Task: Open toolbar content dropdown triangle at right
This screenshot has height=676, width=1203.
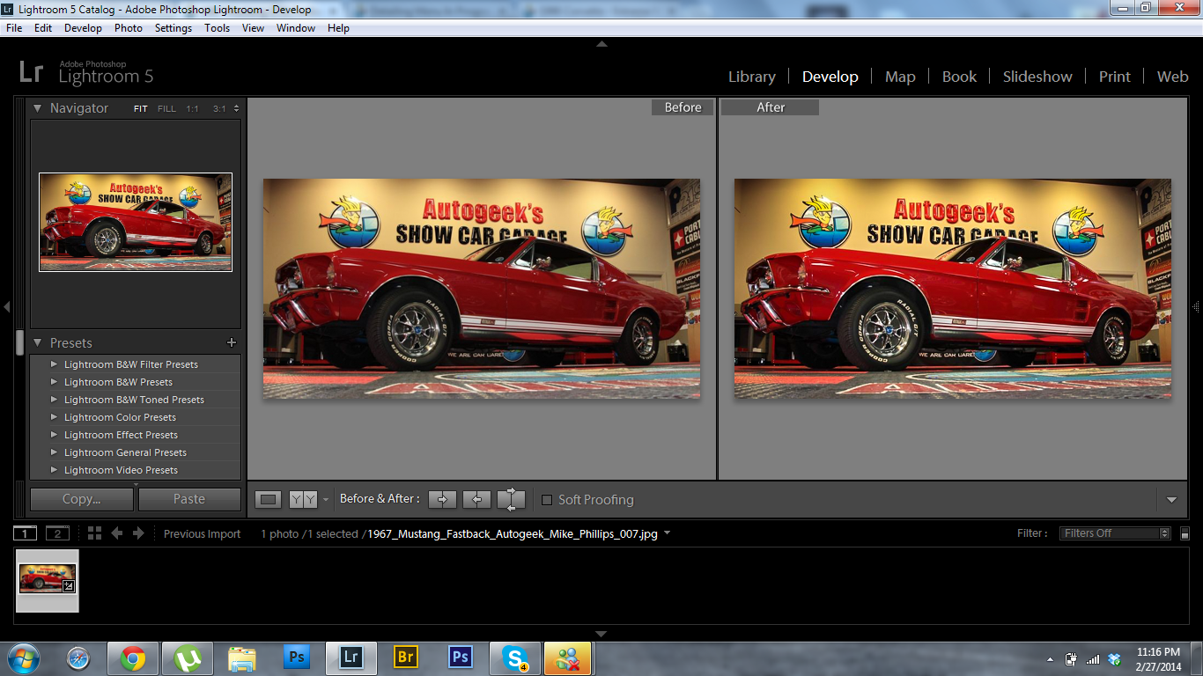Action: [1171, 500]
